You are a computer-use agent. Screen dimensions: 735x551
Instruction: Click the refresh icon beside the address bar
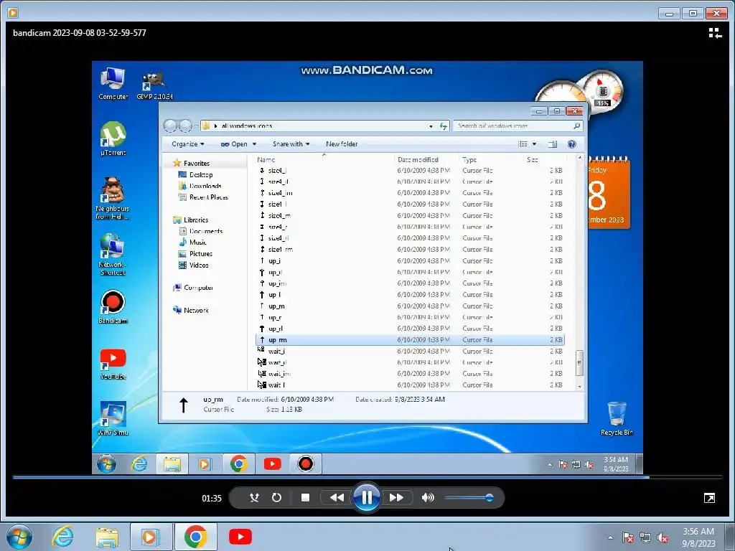tap(444, 126)
